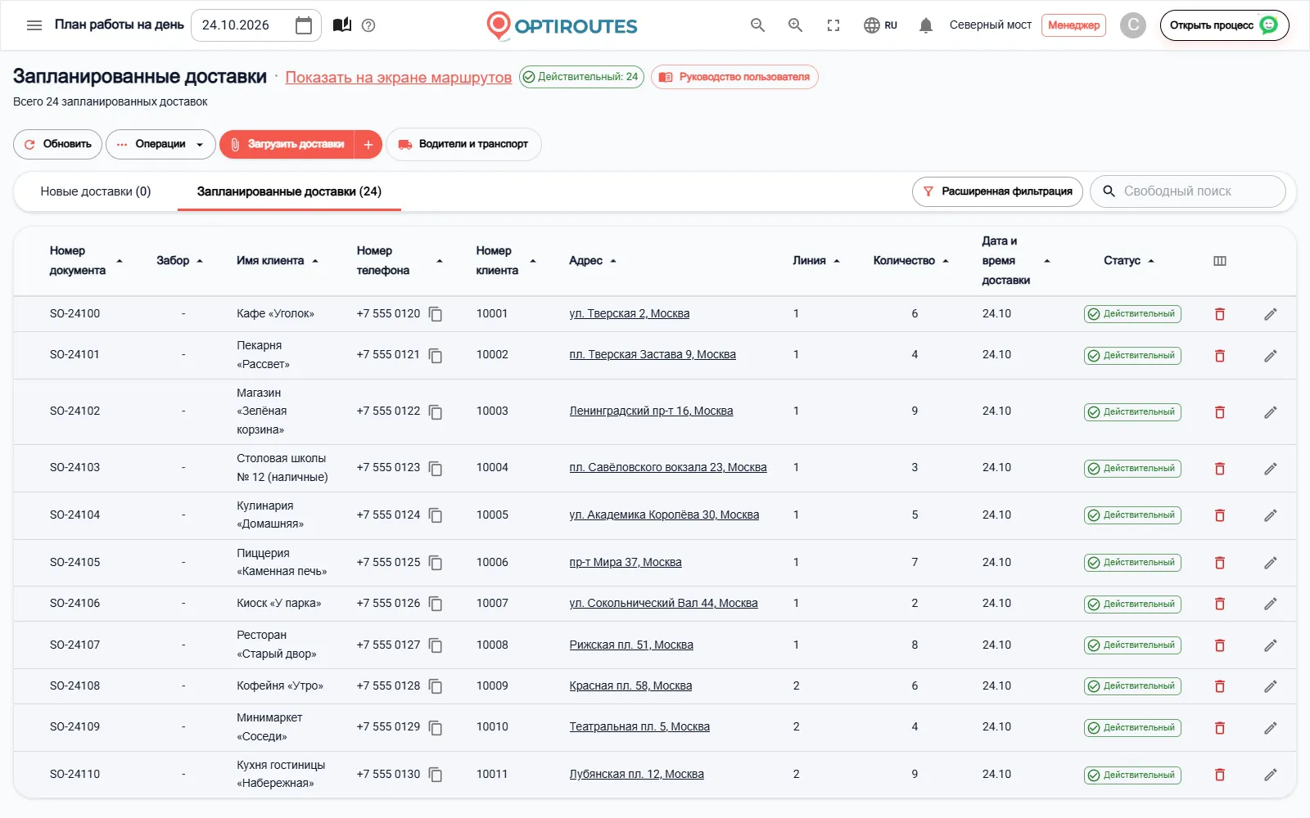Delete delivery SO-24106
Viewport: 1310px width, 818px height.
[1220, 604]
